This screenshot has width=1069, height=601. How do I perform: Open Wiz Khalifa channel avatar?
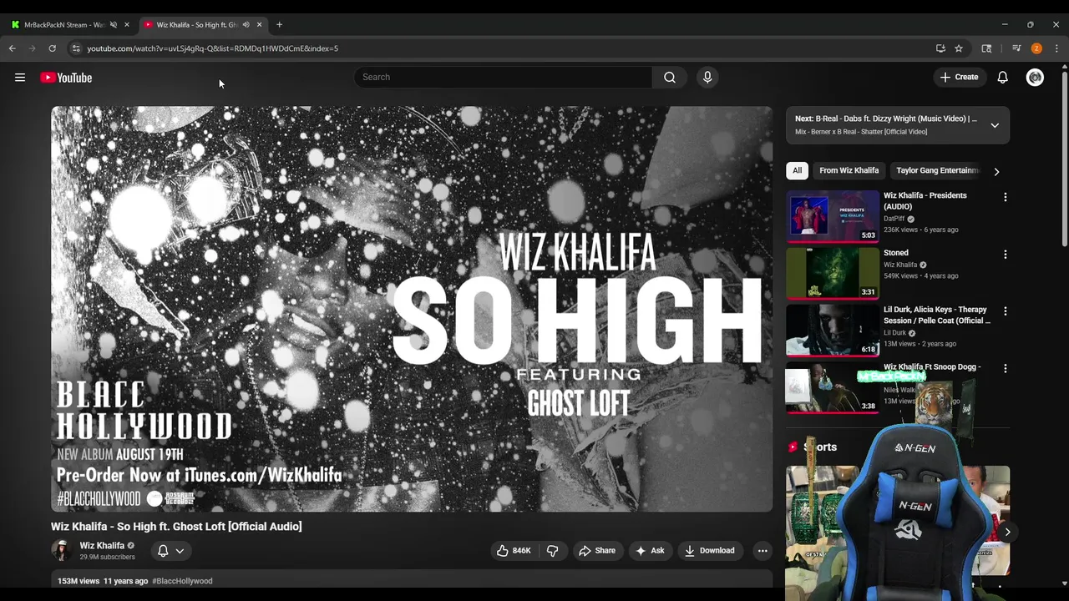coord(61,550)
